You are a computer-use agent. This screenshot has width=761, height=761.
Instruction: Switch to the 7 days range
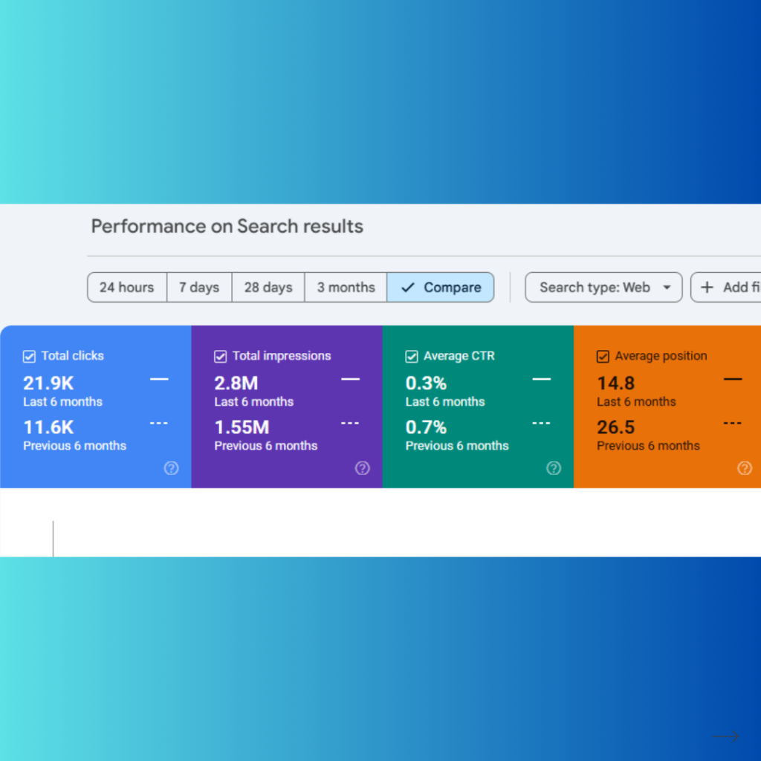(x=199, y=288)
